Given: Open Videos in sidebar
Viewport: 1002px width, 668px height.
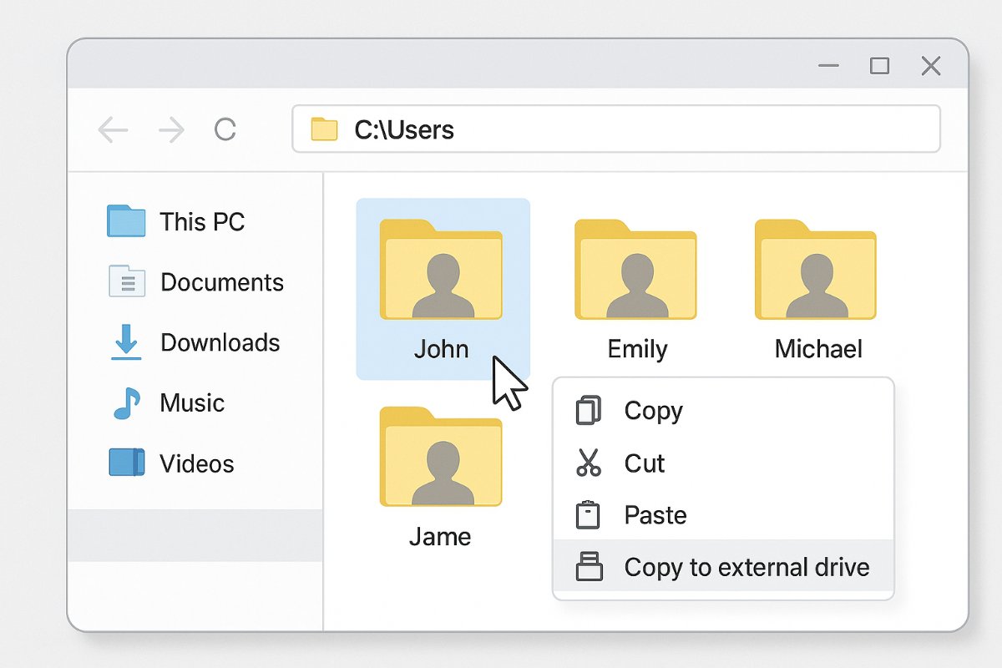Looking at the screenshot, I should pyautogui.click(x=171, y=463).
